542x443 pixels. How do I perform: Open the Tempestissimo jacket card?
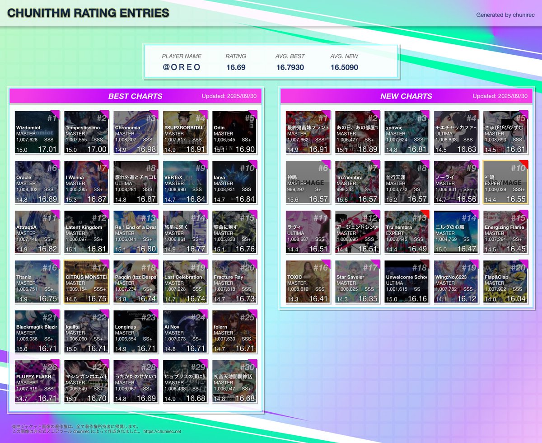tap(86, 132)
